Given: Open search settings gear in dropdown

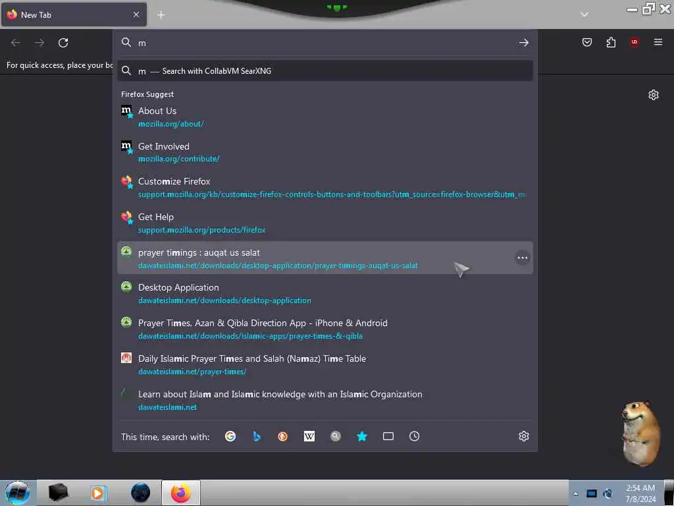Looking at the screenshot, I should tap(523, 436).
